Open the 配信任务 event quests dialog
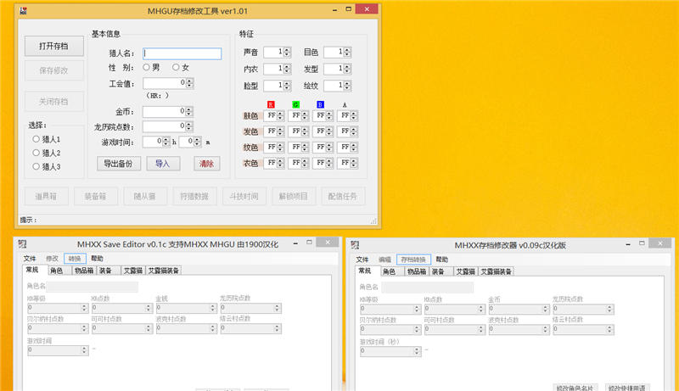This screenshot has width=679, height=391. click(x=343, y=196)
